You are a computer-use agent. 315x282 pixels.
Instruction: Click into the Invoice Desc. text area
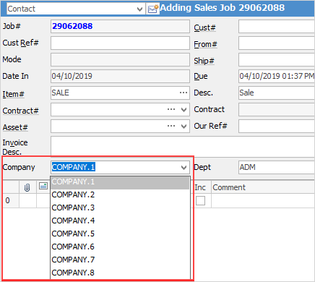coord(183,146)
